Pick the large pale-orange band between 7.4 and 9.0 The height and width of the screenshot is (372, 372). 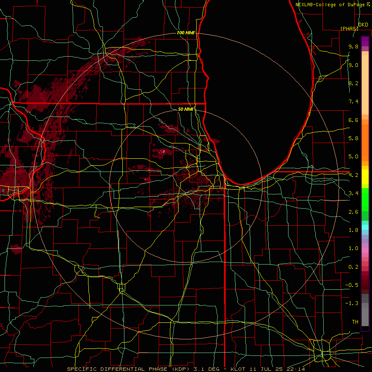(x=365, y=85)
